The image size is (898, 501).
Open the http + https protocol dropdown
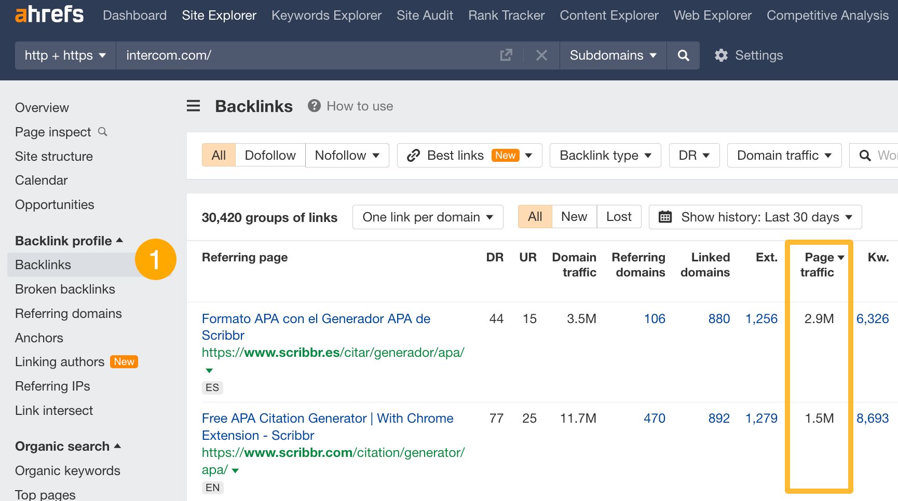click(64, 55)
